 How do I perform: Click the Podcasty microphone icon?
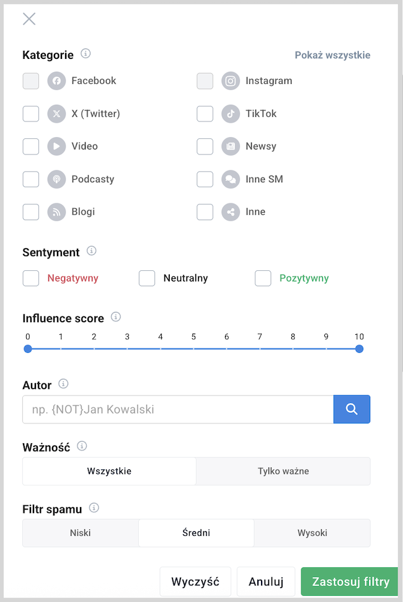pos(56,179)
